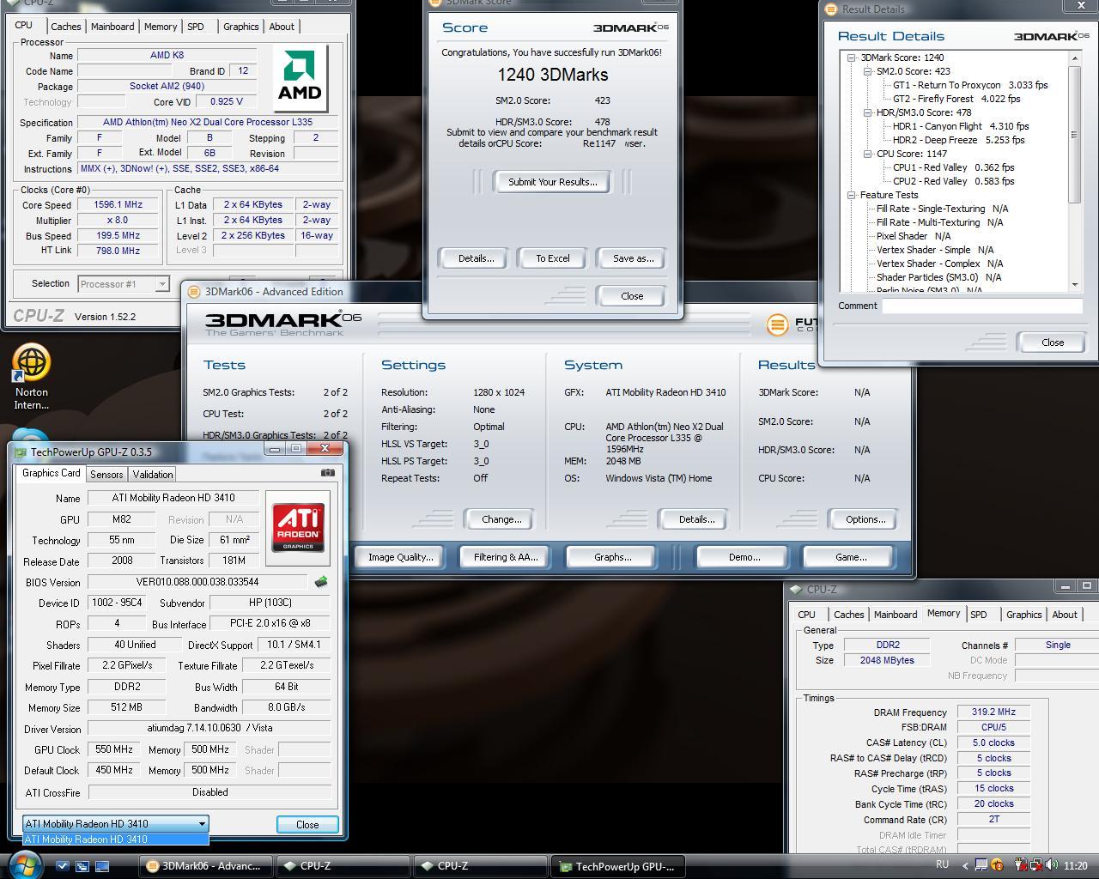The image size is (1099, 879).
Task: Click Details... button under System section
Action: coord(696,519)
